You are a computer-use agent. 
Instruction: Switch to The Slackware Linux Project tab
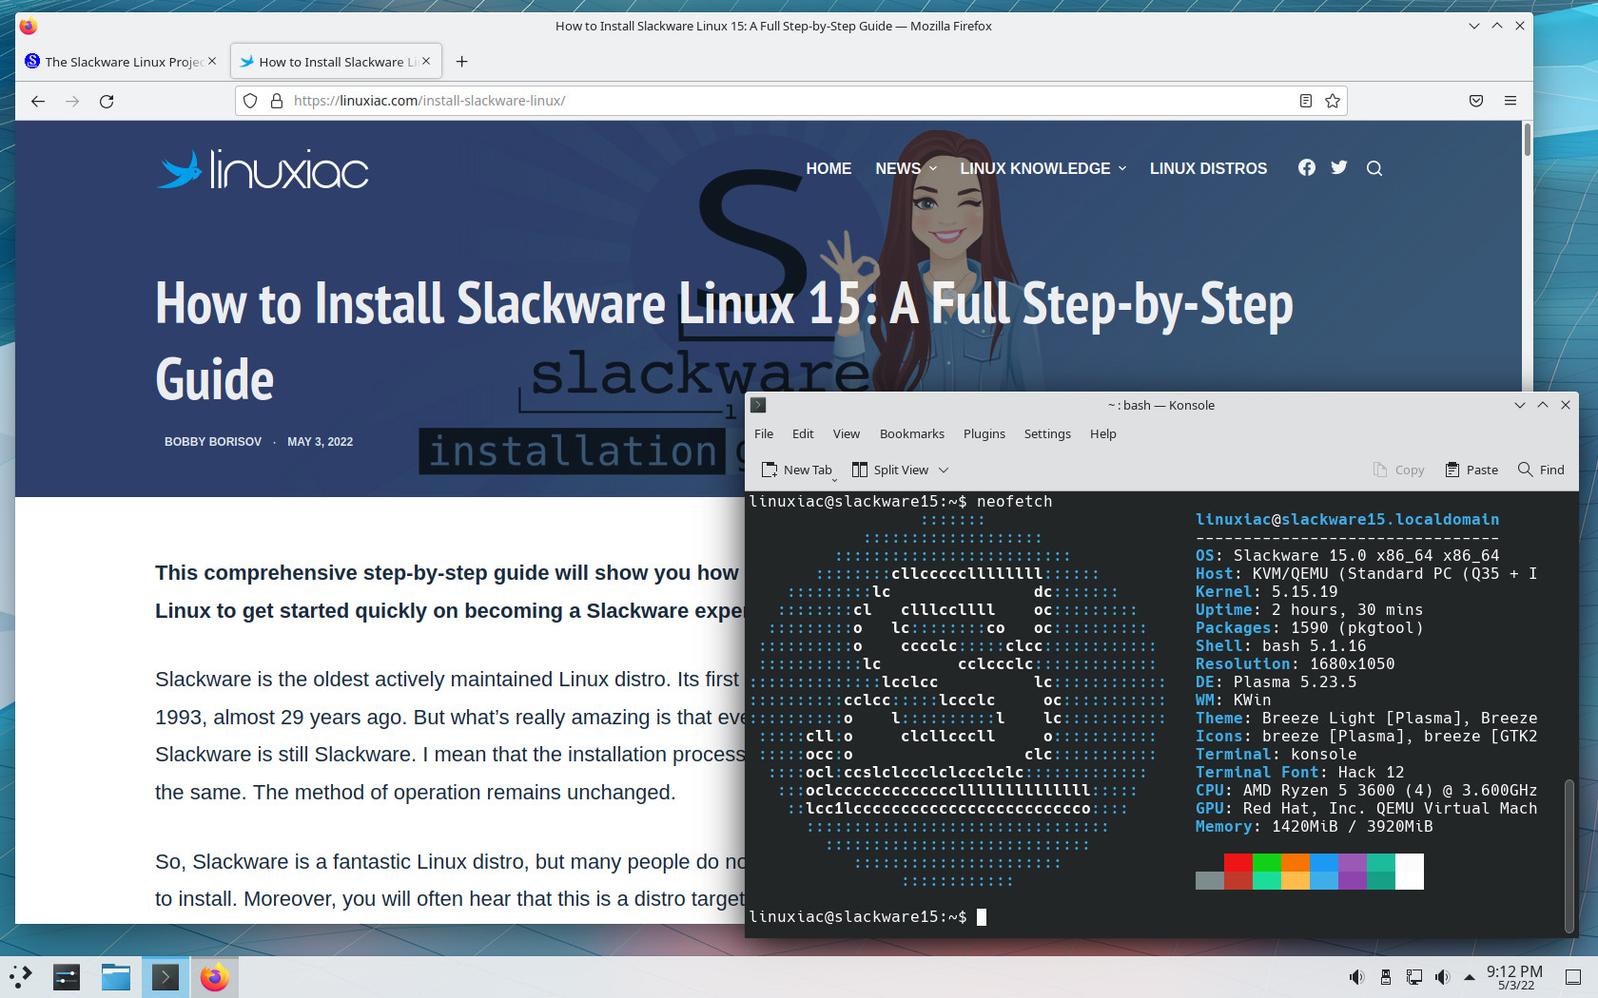tap(122, 62)
